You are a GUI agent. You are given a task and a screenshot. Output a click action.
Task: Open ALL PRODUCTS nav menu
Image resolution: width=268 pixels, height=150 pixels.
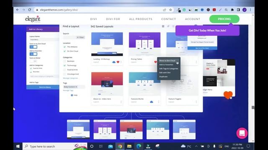(141, 19)
